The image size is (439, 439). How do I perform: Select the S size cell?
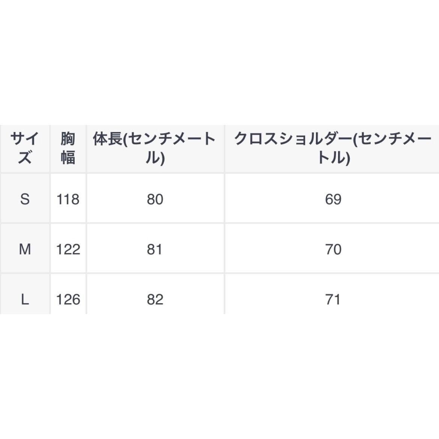coord(25,199)
